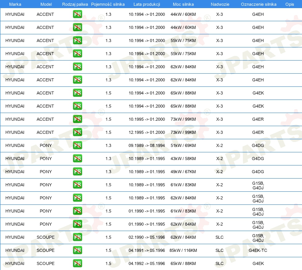Click the Oznaczenie silnika column header

pyautogui.click(x=259, y=4)
